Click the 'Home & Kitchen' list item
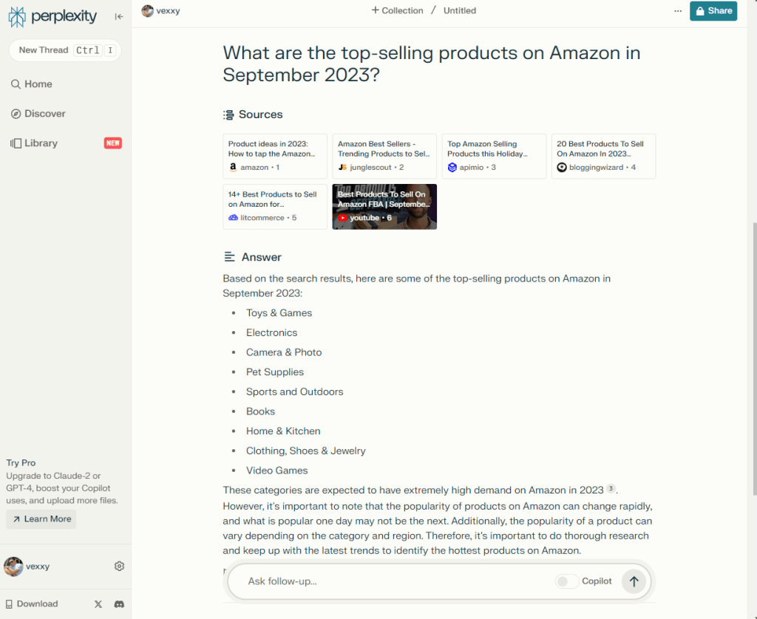 [x=283, y=431]
